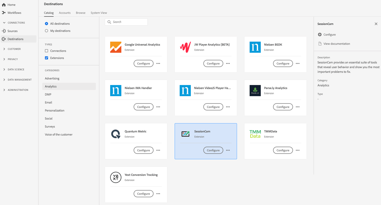Click the Yext Conversion Tracking logo

coord(116,177)
